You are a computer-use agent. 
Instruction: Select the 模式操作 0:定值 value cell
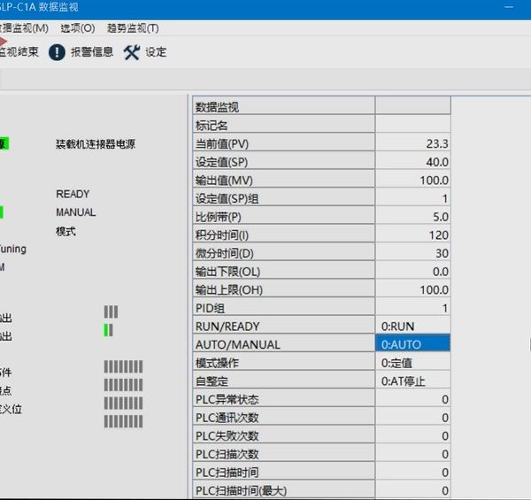click(x=413, y=363)
